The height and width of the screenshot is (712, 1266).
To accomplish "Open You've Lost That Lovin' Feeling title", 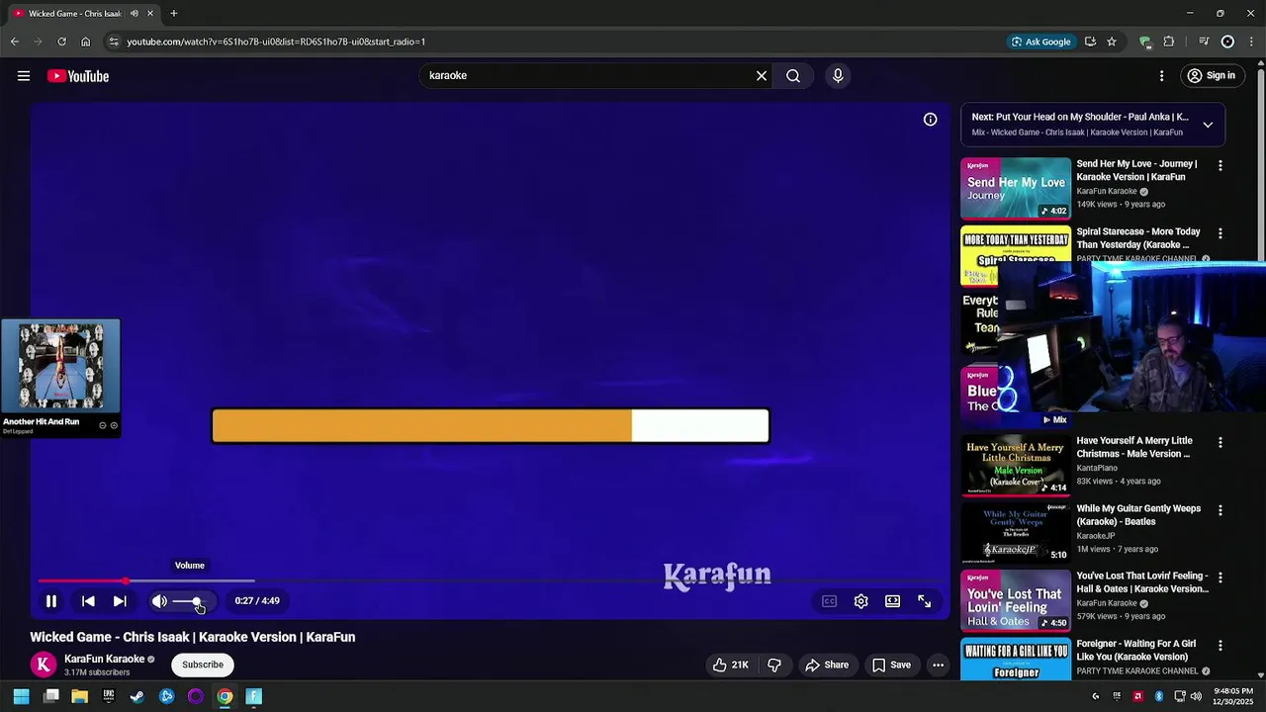I will tap(1142, 582).
